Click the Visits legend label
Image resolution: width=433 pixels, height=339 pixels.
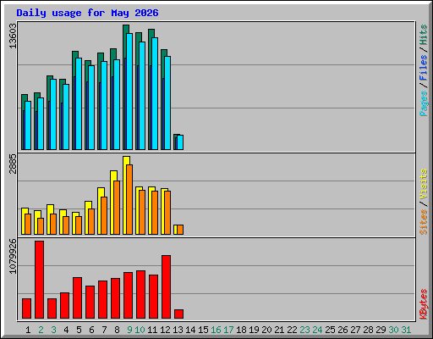[423, 185]
